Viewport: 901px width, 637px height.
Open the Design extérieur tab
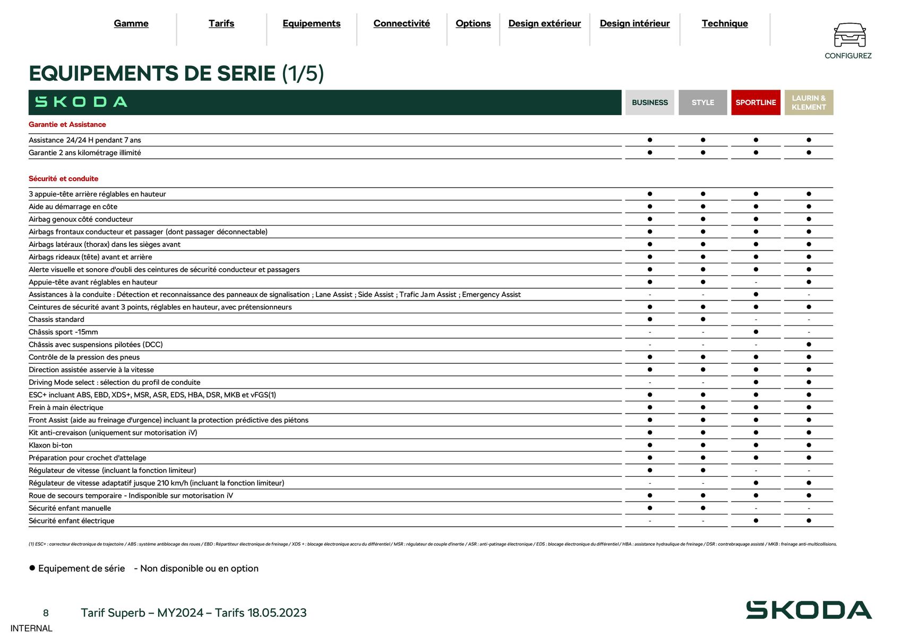[545, 23]
